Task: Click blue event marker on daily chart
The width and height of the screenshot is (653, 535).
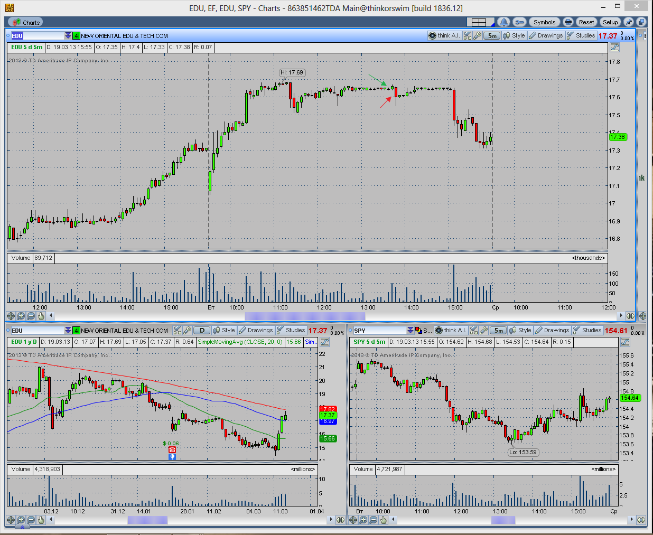Action: click(x=172, y=456)
